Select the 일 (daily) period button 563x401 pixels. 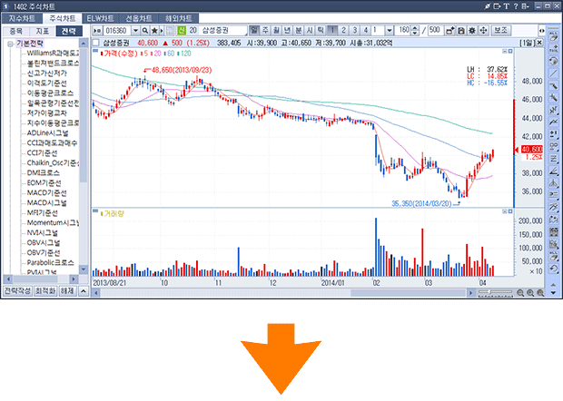click(x=255, y=31)
